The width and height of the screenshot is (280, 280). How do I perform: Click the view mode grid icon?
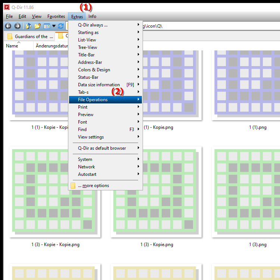coord(47,26)
